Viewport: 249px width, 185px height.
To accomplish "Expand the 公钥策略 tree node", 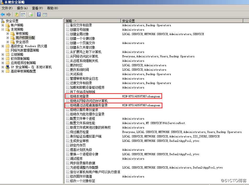I will tap(3, 54).
